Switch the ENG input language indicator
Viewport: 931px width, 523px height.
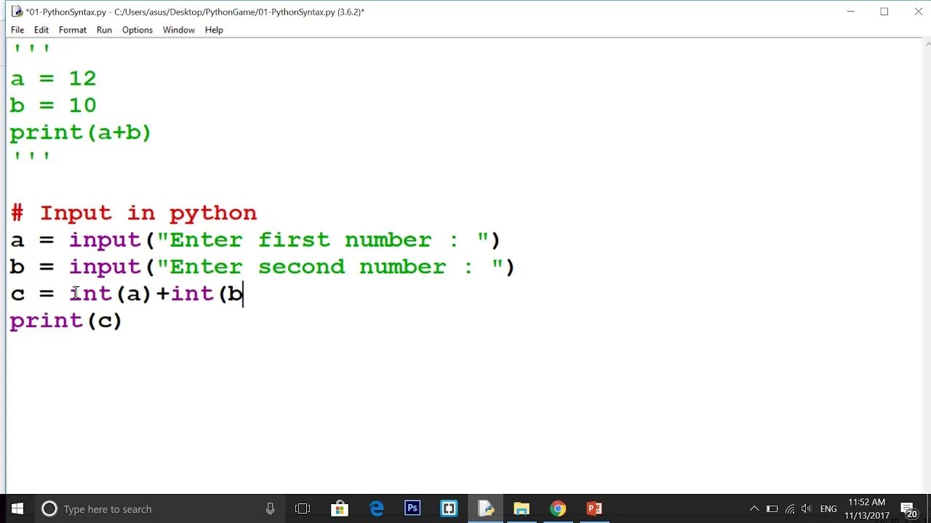(x=828, y=508)
